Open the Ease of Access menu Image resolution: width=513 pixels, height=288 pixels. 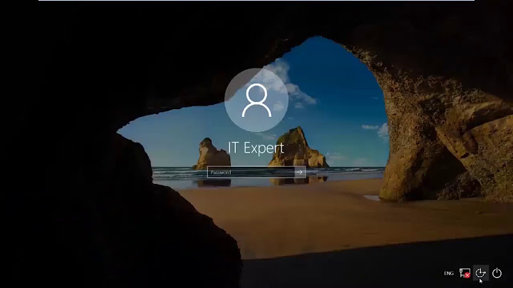point(481,272)
